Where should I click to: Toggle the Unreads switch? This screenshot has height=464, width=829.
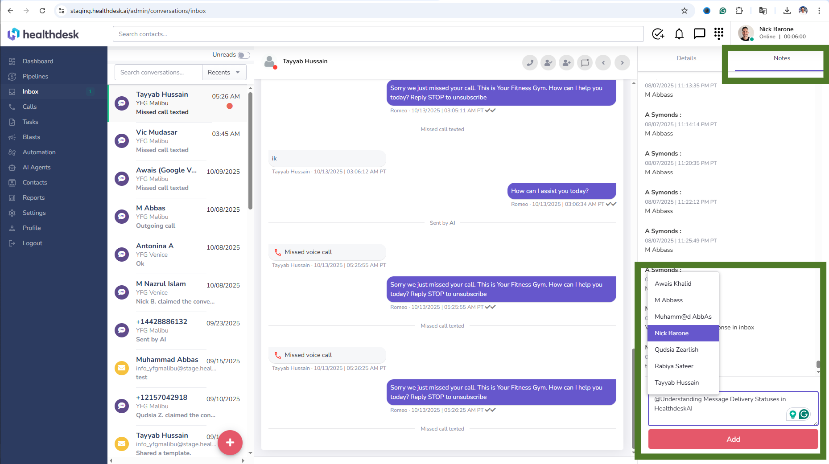243,55
